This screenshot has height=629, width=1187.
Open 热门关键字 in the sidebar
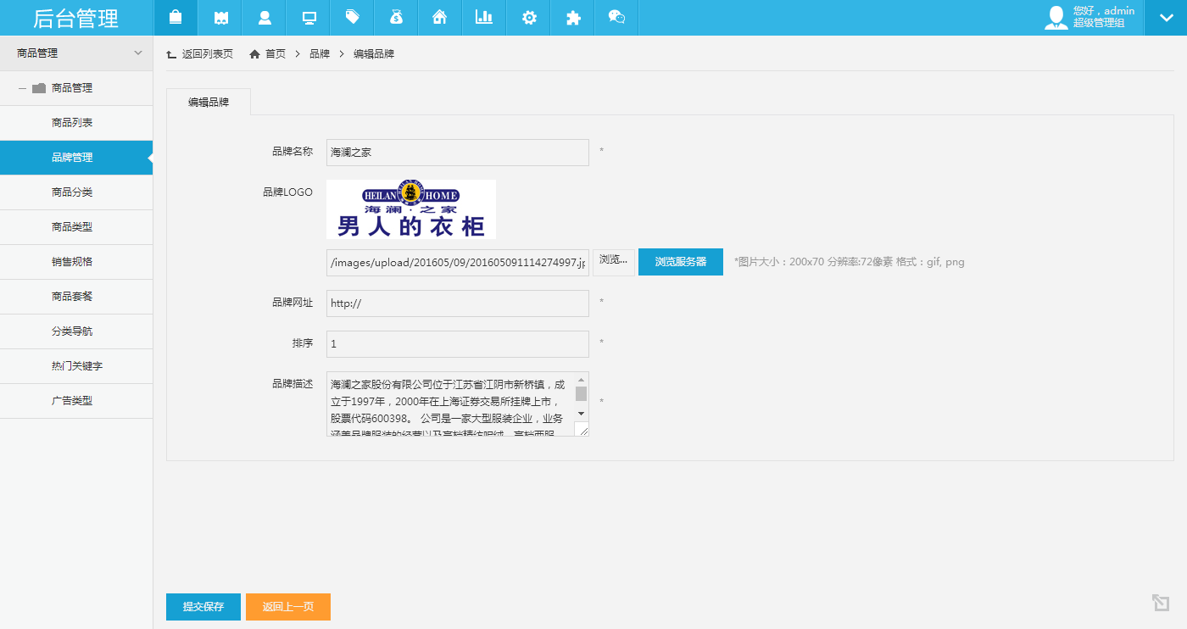(76, 366)
